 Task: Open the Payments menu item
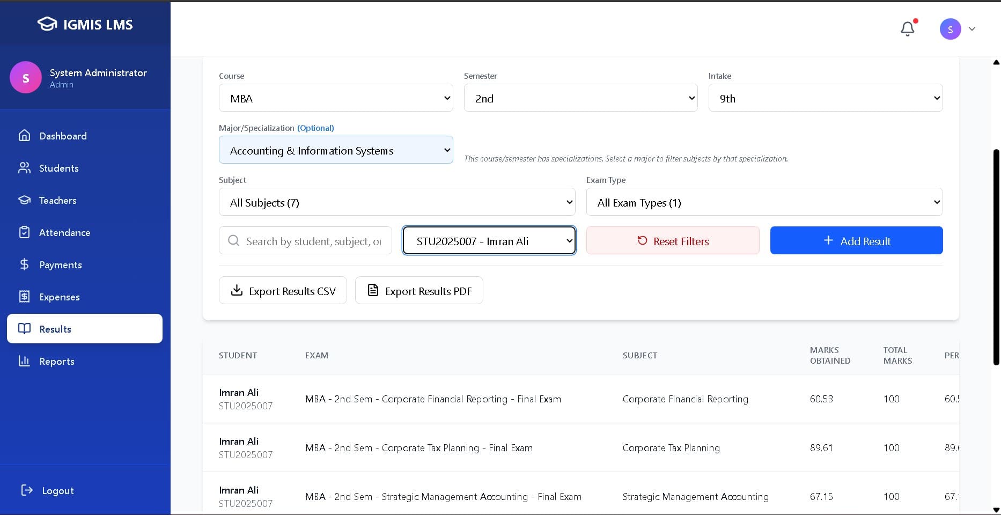click(85, 264)
